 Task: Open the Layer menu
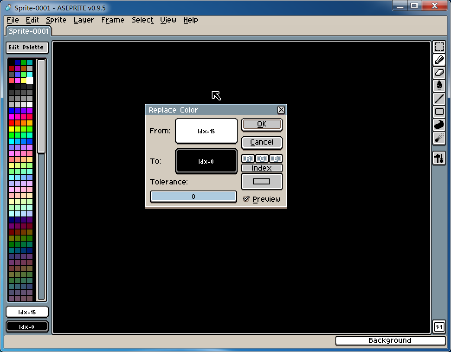coord(84,20)
